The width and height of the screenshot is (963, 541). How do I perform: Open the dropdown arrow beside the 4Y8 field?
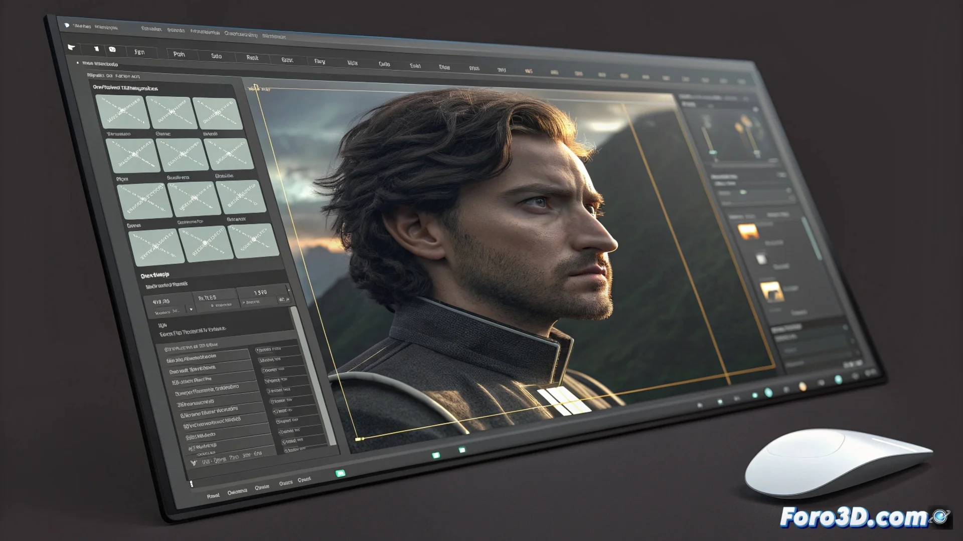point(191,309)
